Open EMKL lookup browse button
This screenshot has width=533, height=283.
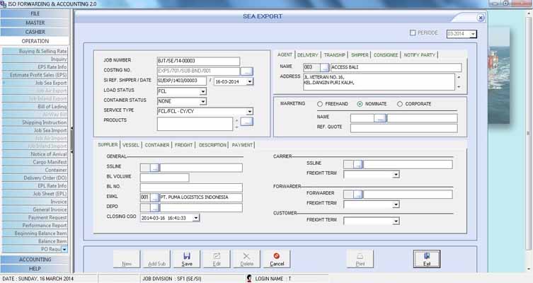[x=155, y=197]
